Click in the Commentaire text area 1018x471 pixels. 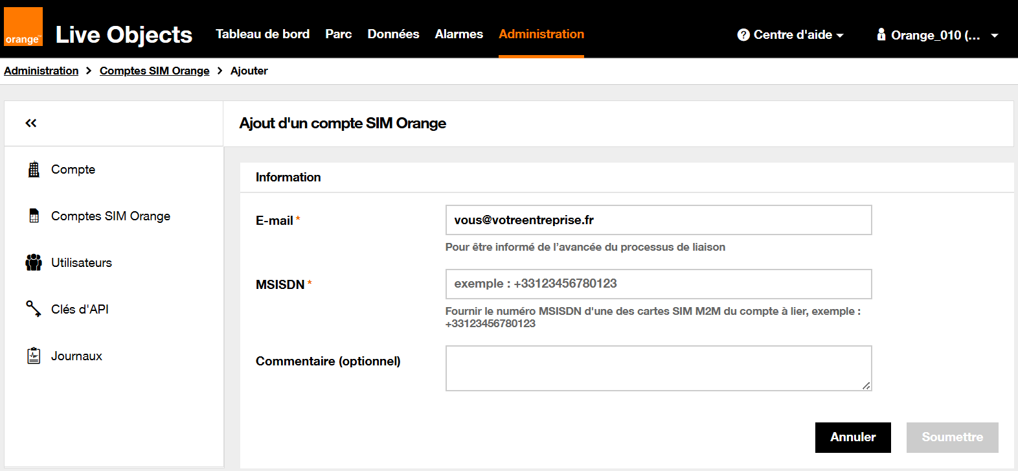(658, 368)
